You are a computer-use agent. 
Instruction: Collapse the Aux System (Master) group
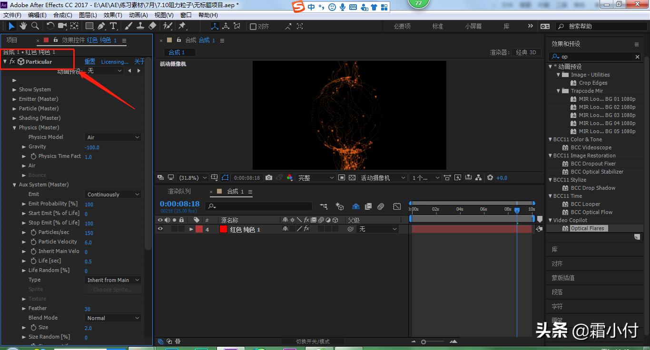pos(15,185)
